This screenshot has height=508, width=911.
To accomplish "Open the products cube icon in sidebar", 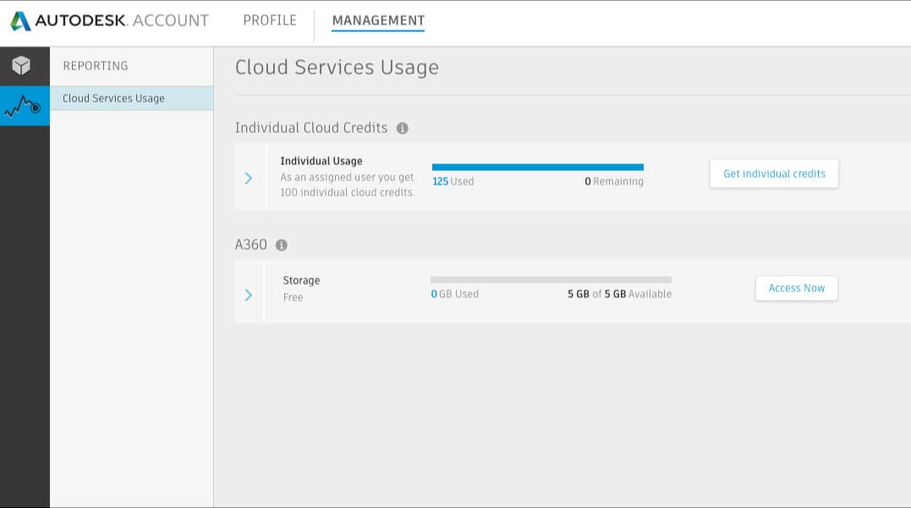I will click(x=21, y=66).
